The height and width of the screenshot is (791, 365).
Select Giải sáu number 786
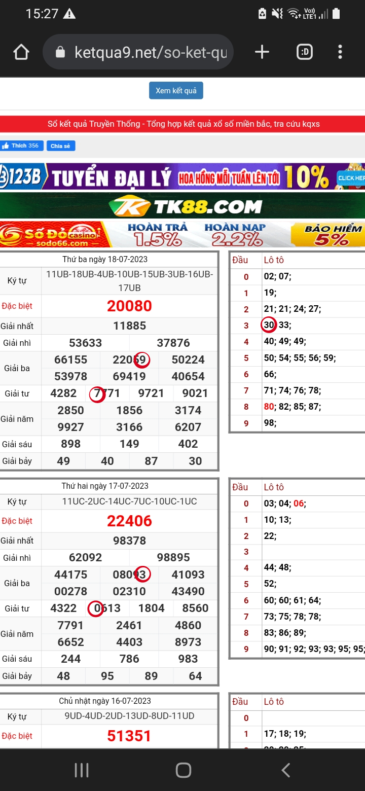[129, 659]
